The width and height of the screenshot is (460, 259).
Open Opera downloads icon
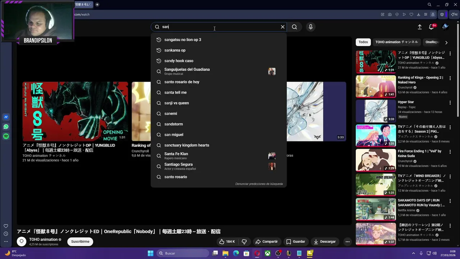[x=418, y=14]
